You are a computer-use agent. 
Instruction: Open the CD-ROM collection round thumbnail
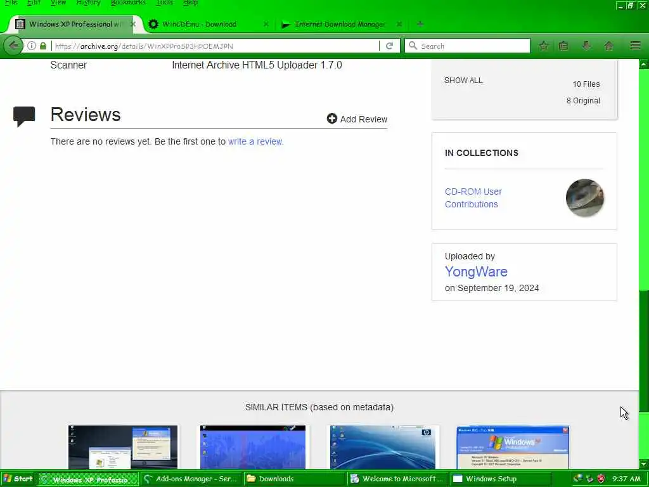tap(584, 198)
